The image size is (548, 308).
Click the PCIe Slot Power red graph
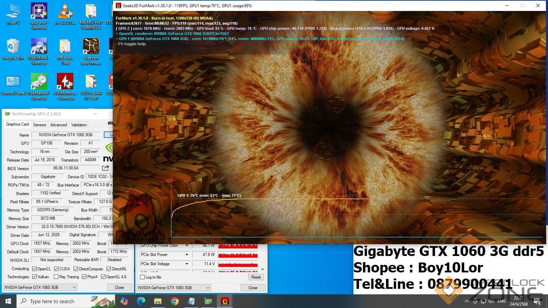(x=238, y=255)
